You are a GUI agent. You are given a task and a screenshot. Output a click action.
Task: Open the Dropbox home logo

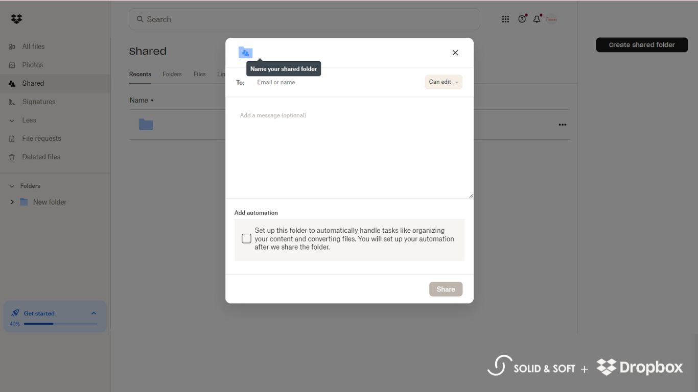[x=16, y=18]
